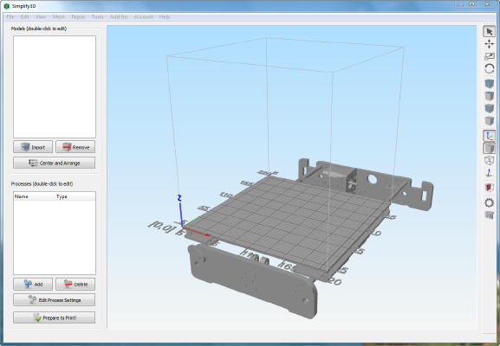500x346 pixels.
Task: Select the translate models move tool
Action: pos(489,44)
